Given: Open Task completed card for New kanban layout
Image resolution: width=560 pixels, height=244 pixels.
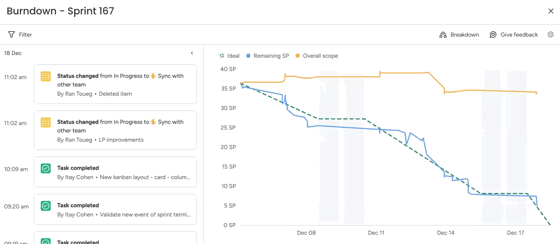Looking at the screenshot, I should click(115, 172).
